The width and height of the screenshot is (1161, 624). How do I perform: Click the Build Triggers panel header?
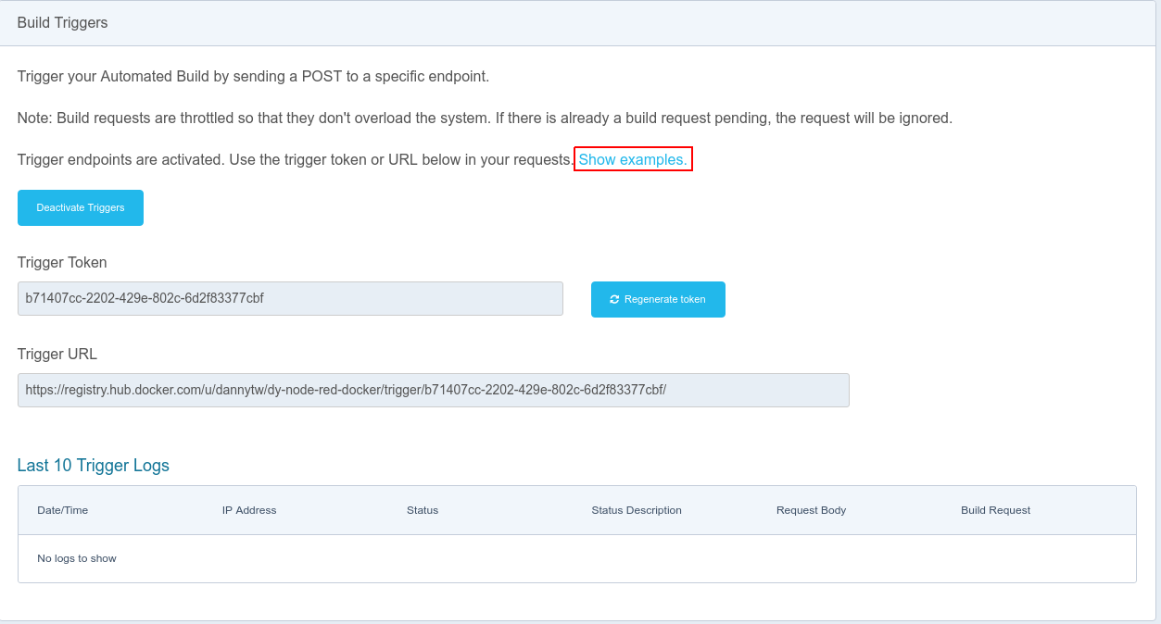click(63, 23)
